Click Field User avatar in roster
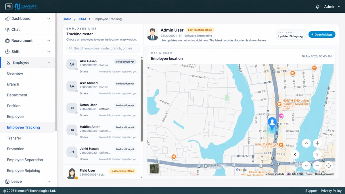The width and height of the screenshot is (345, 194). pos(72,173)
